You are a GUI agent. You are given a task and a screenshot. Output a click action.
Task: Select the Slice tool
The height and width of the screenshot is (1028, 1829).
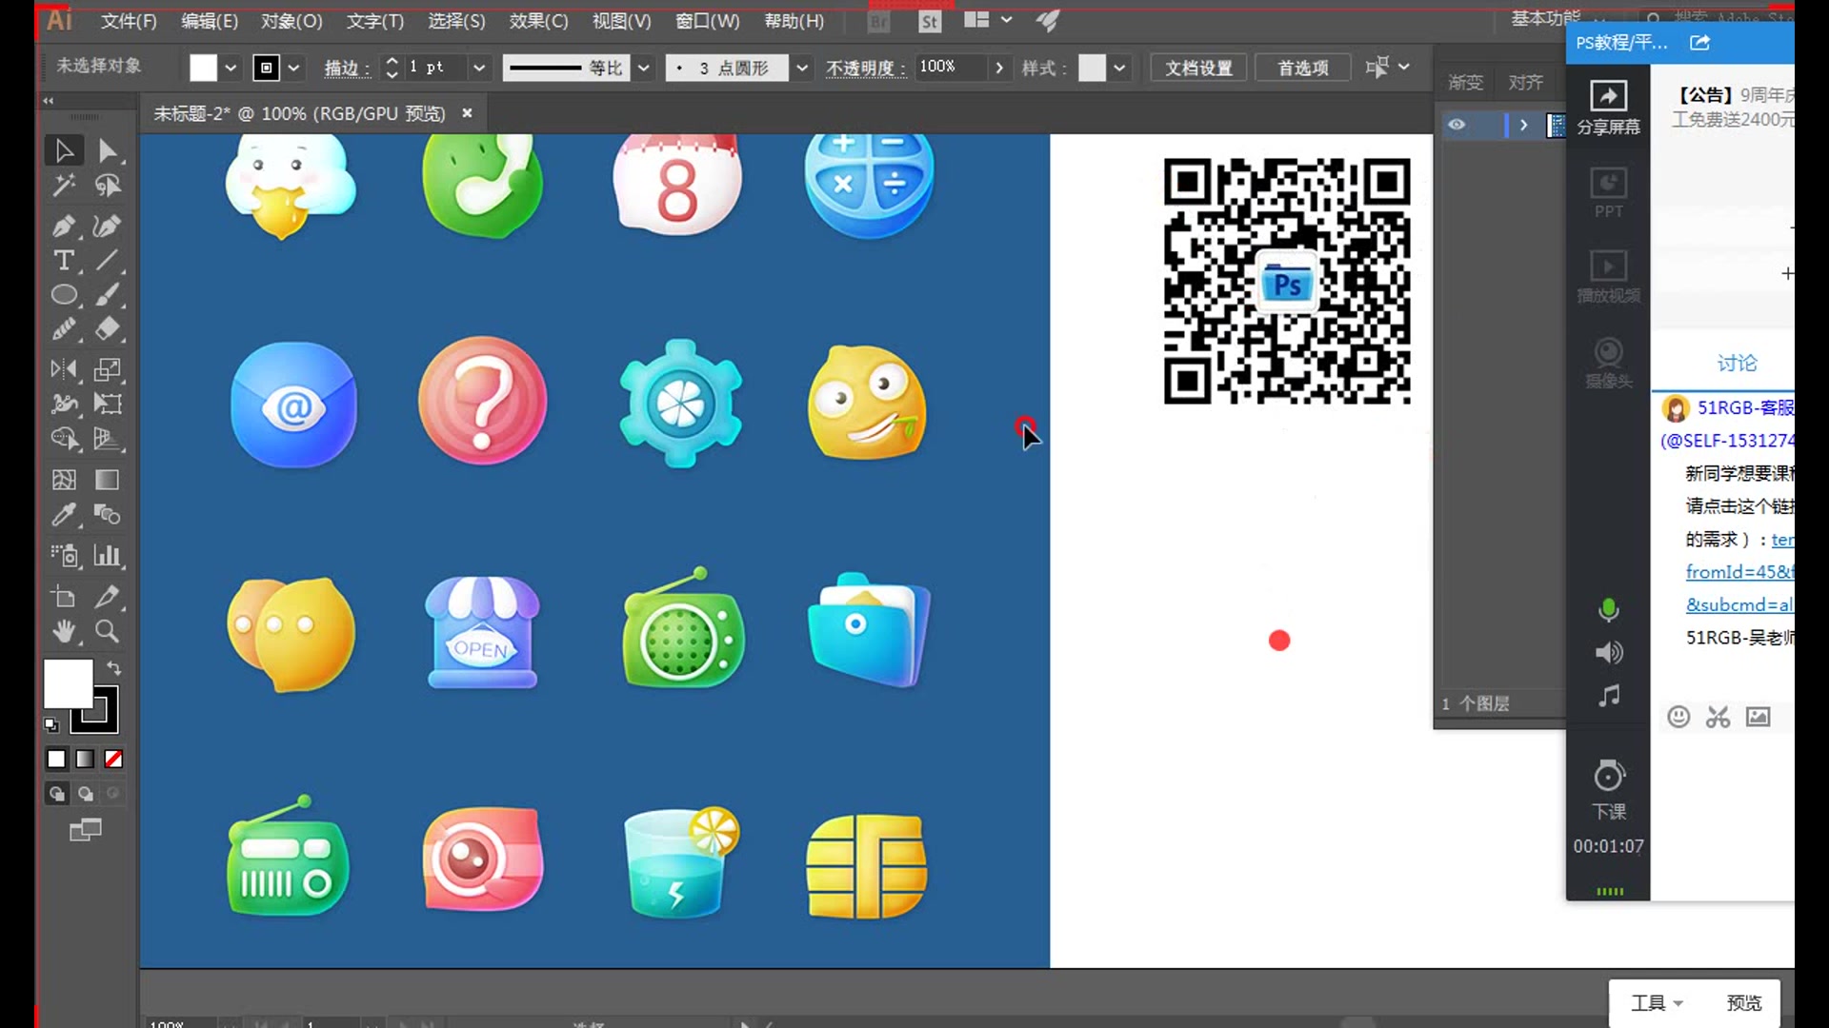[x=108, y=597]
